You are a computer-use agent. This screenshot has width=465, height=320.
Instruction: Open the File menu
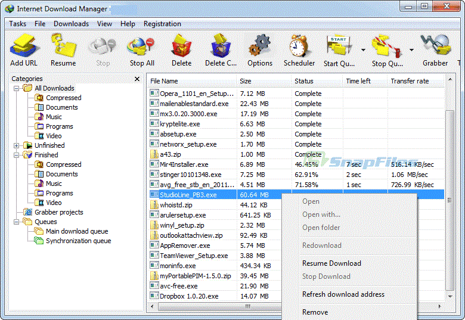tap(40, 24)
